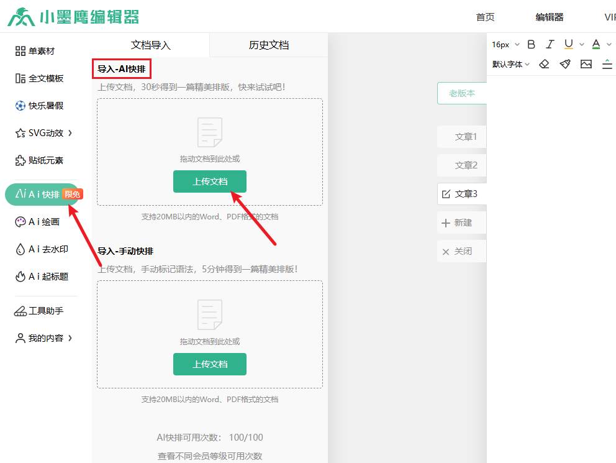Viewport: 616px width, 463px height.
Task: Open the AI 起标题 tool
Action: click(43, 277)
